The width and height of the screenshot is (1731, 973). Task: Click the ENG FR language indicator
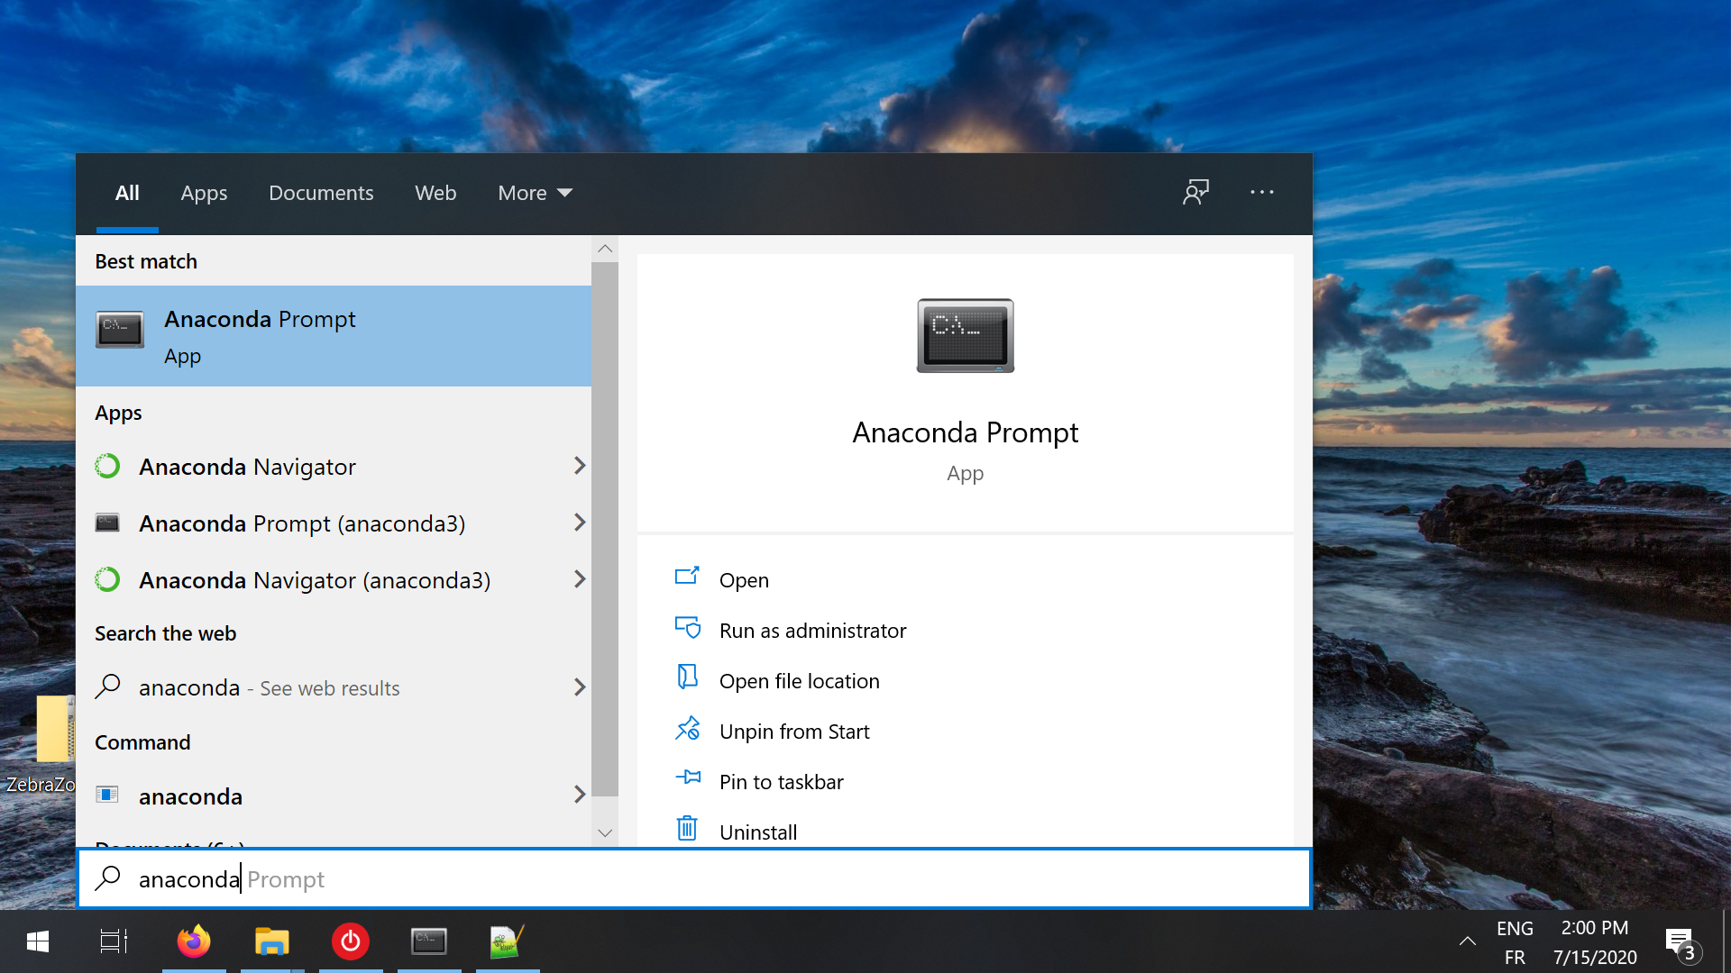coord(1515,942)
